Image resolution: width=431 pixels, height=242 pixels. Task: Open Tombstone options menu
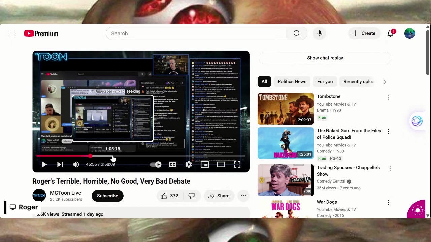(x=389, y=97)
